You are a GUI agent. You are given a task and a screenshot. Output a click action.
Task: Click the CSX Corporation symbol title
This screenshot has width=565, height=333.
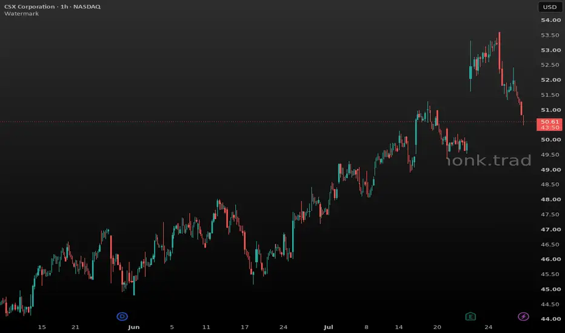[x=30, y=7]
